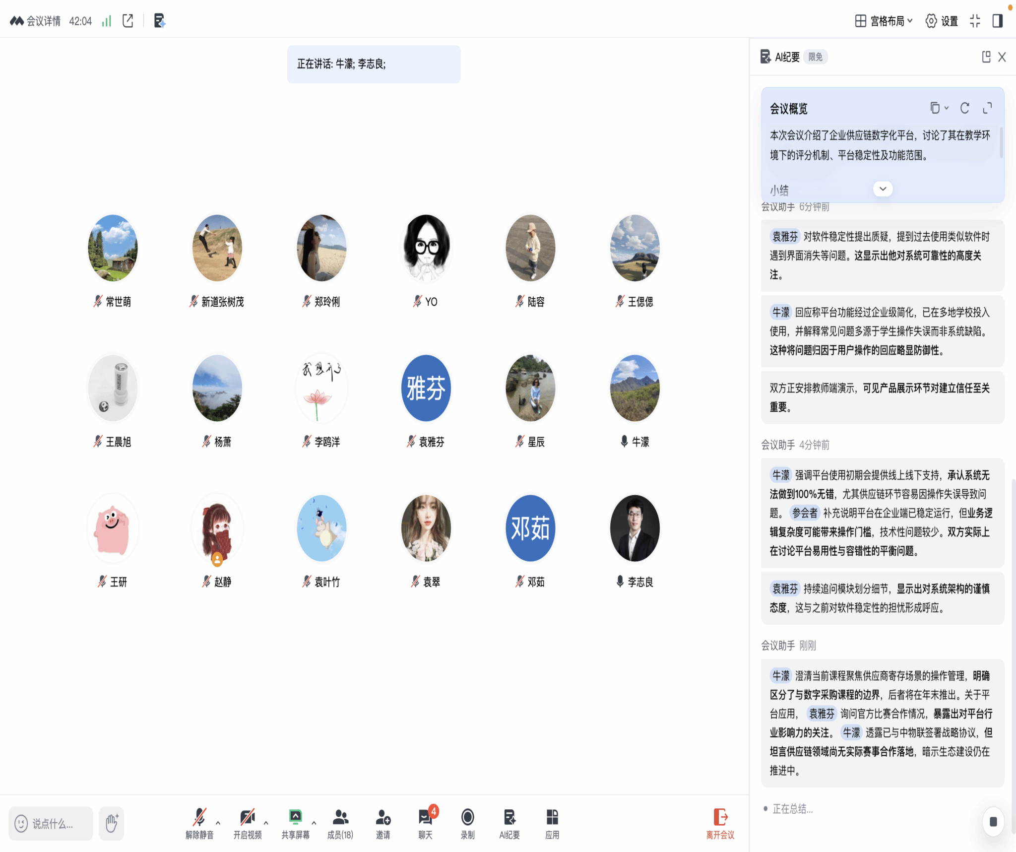Toggle the right sidebar panel
This screenshot has width=1016, height=852.
click(x=998, y=21)
